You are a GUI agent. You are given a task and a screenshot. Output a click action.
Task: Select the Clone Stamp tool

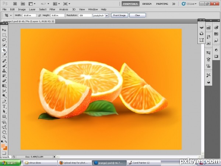click(x=4, y=71)
